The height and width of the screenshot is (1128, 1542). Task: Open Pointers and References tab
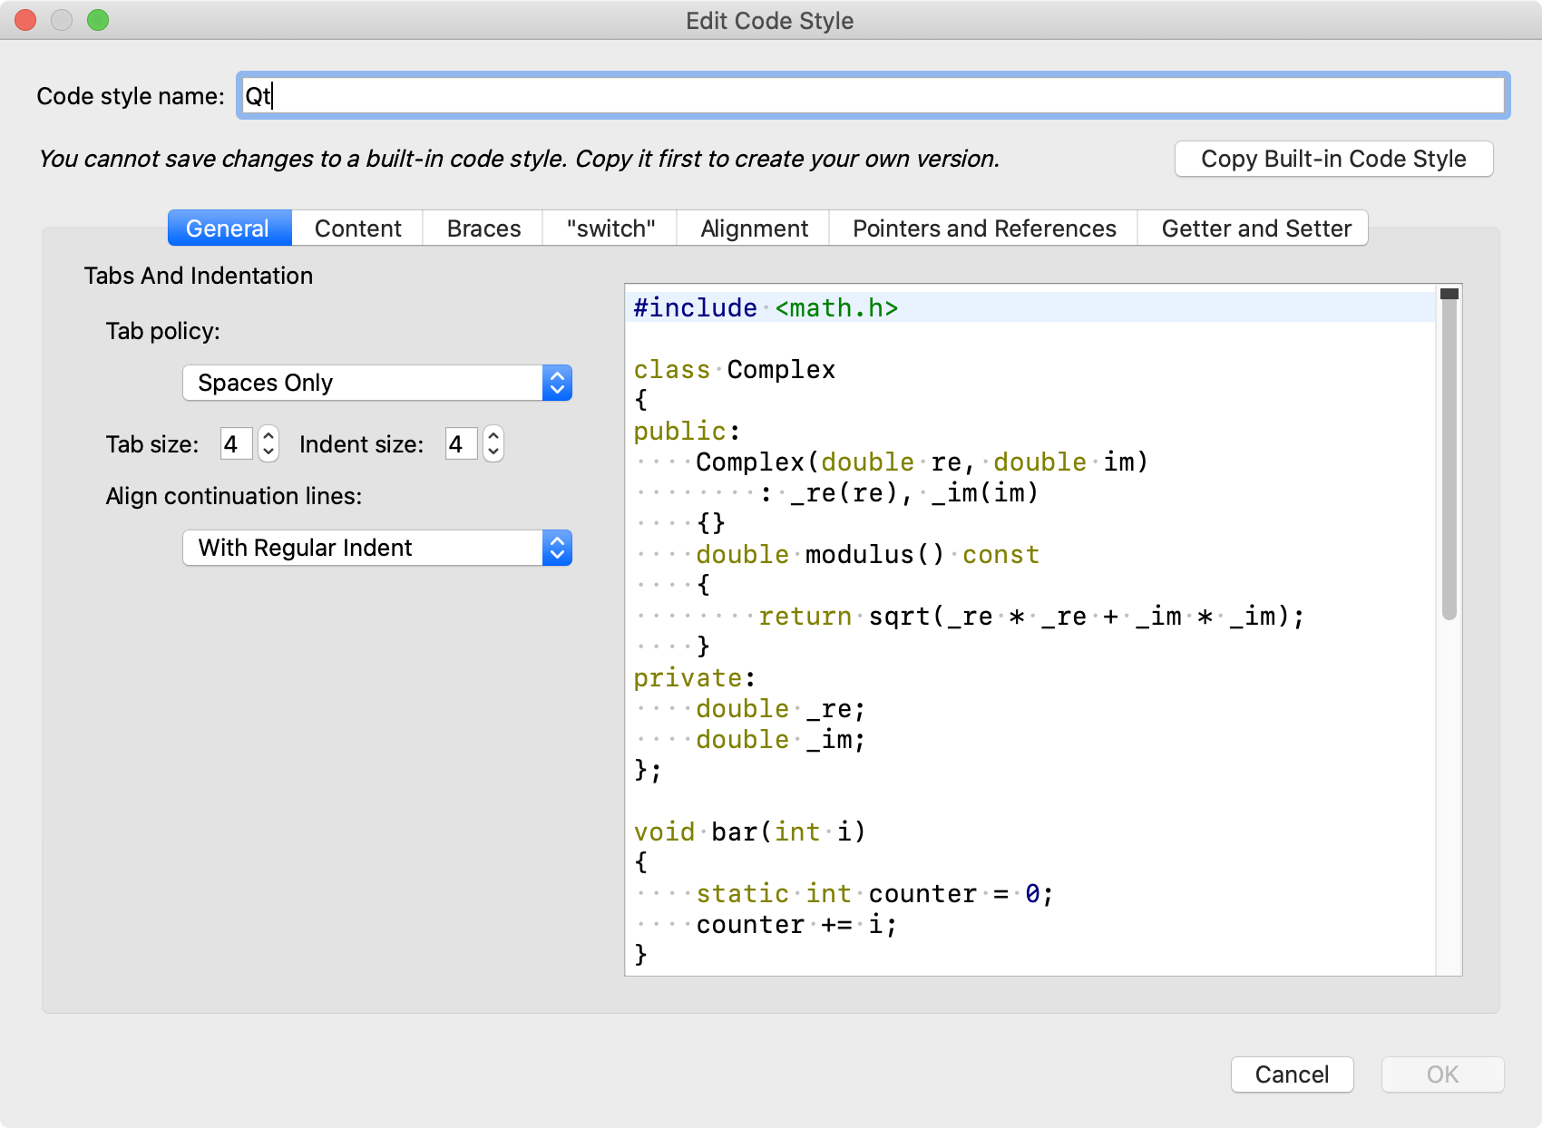984,229
